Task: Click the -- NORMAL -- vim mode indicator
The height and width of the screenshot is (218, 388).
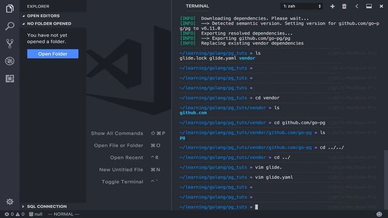Action: [64, 214]
